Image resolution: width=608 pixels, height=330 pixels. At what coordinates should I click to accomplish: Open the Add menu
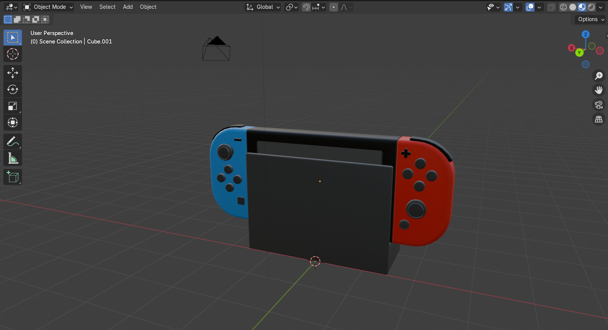[x=128, y=7]
